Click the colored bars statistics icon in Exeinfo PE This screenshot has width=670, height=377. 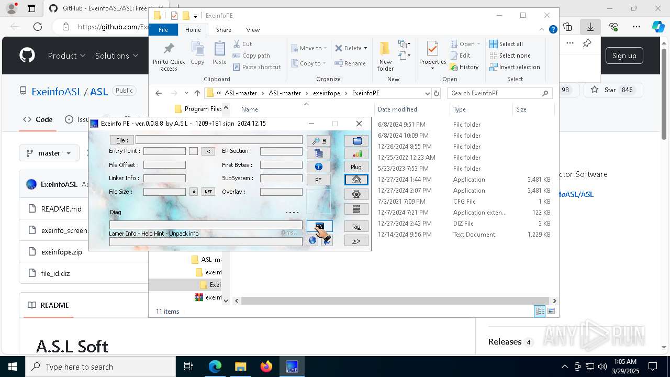[356, 153]
